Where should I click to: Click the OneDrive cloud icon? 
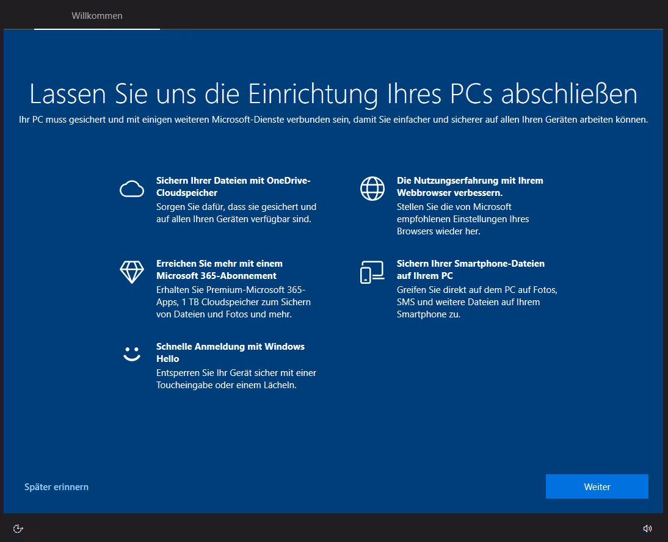pos(132,189)
